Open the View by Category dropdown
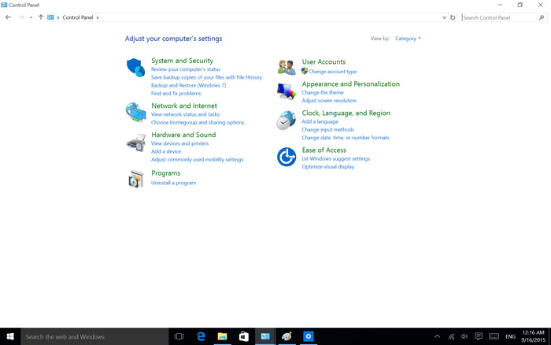This screenshot has width=551, height=345. click(408, 39)
